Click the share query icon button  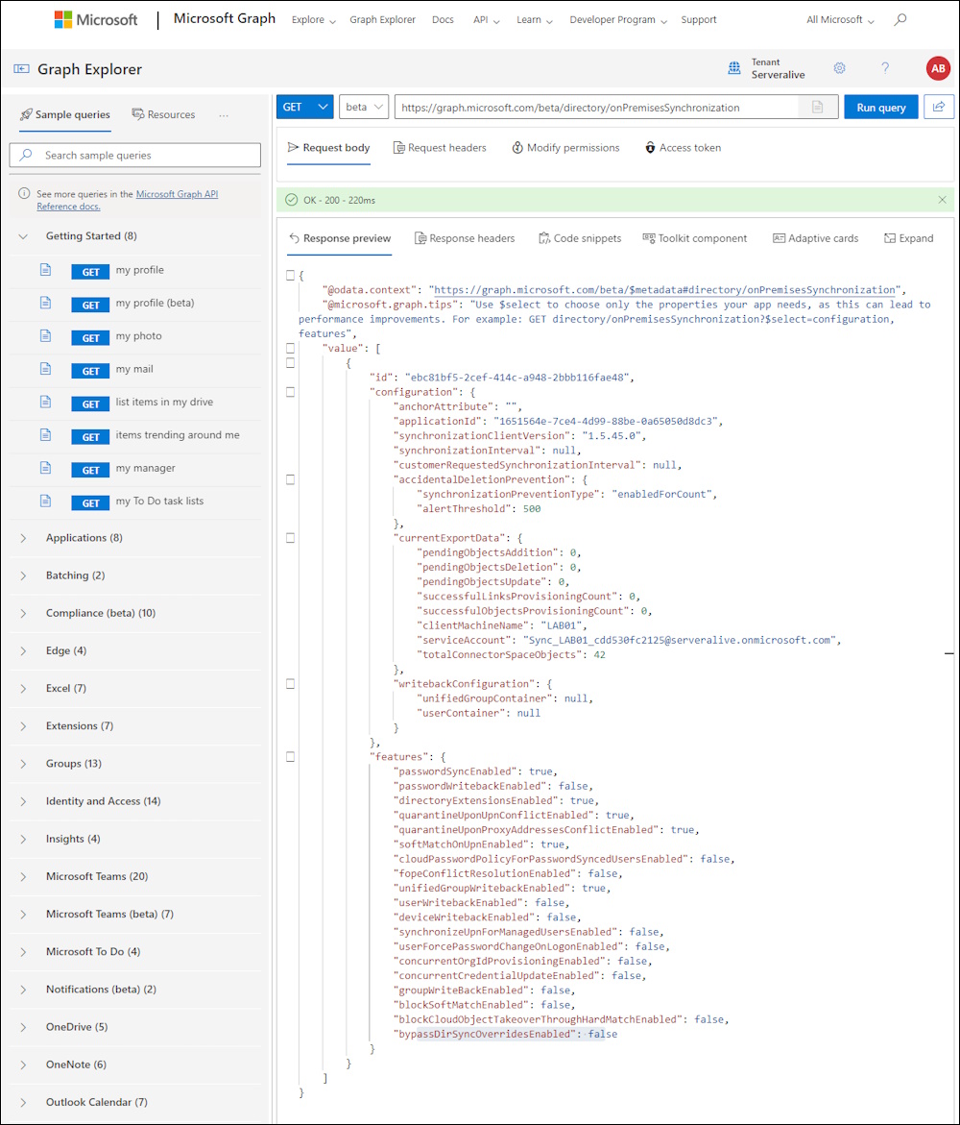(x=939, y=107)
